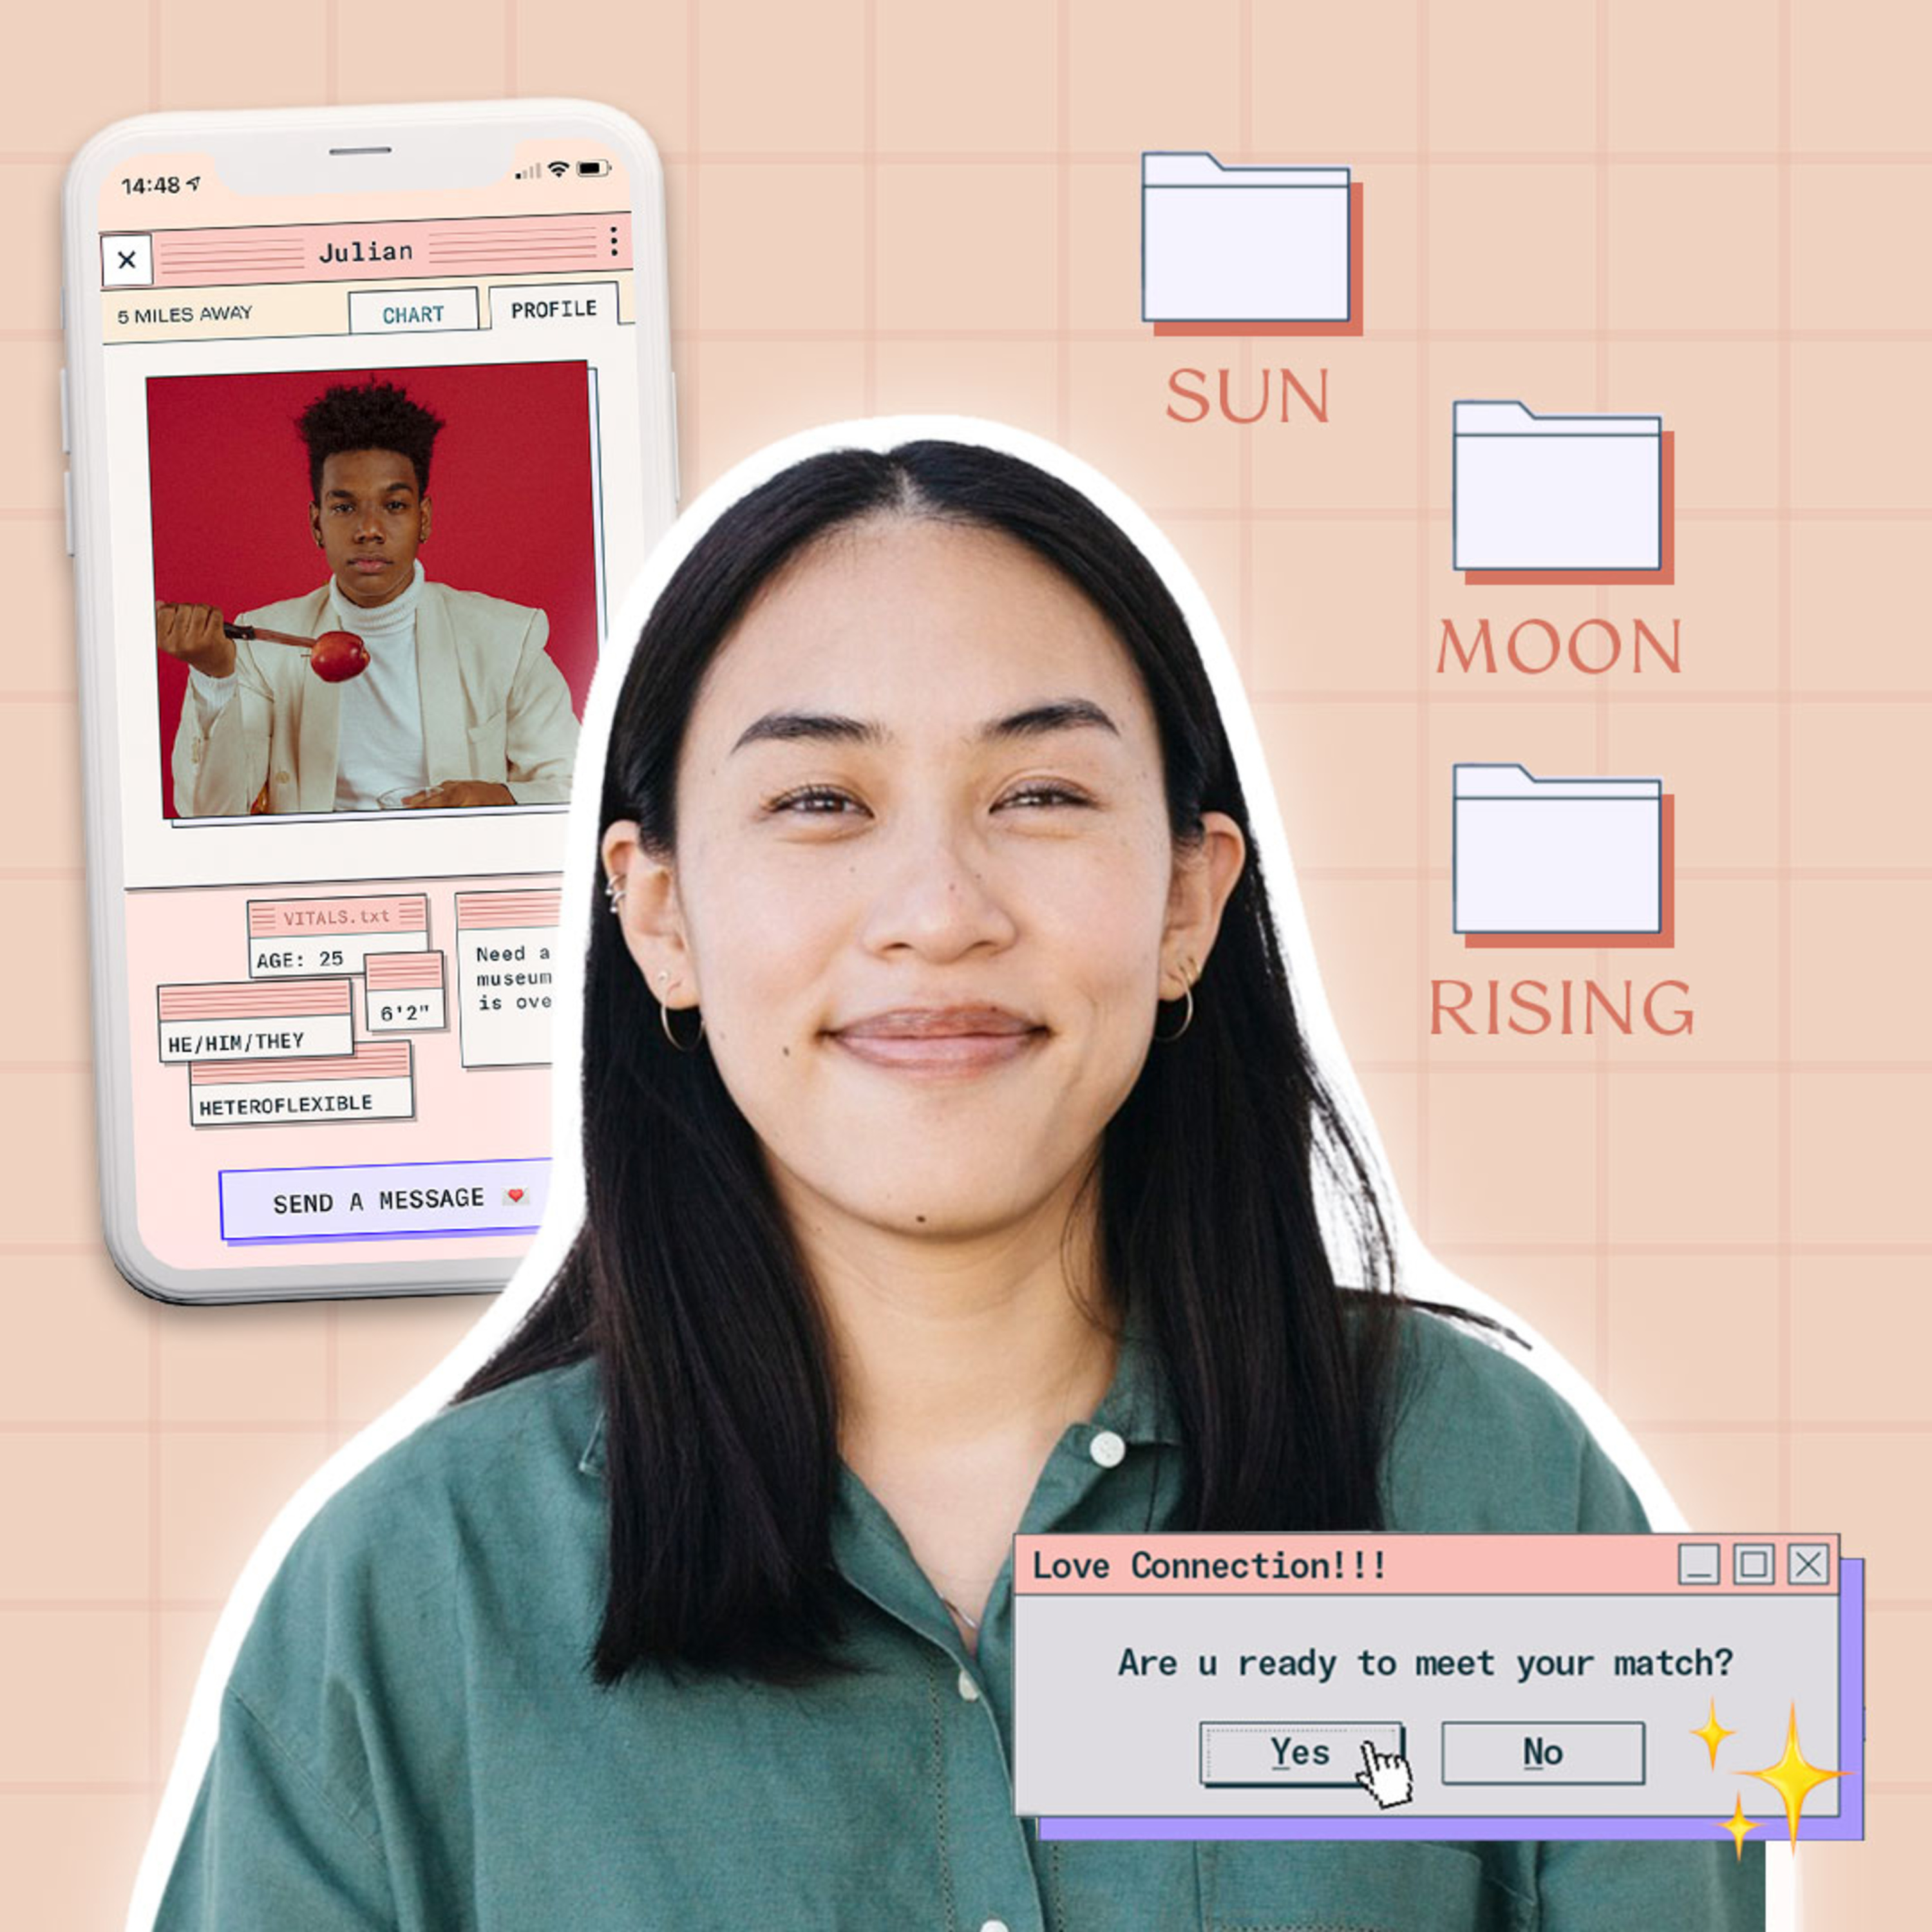Image resolution: width=1932 pixels, height=1932 pixels.
Task: Tap the Wi-Fi icon in phone status bar
Action: point(558,169)
